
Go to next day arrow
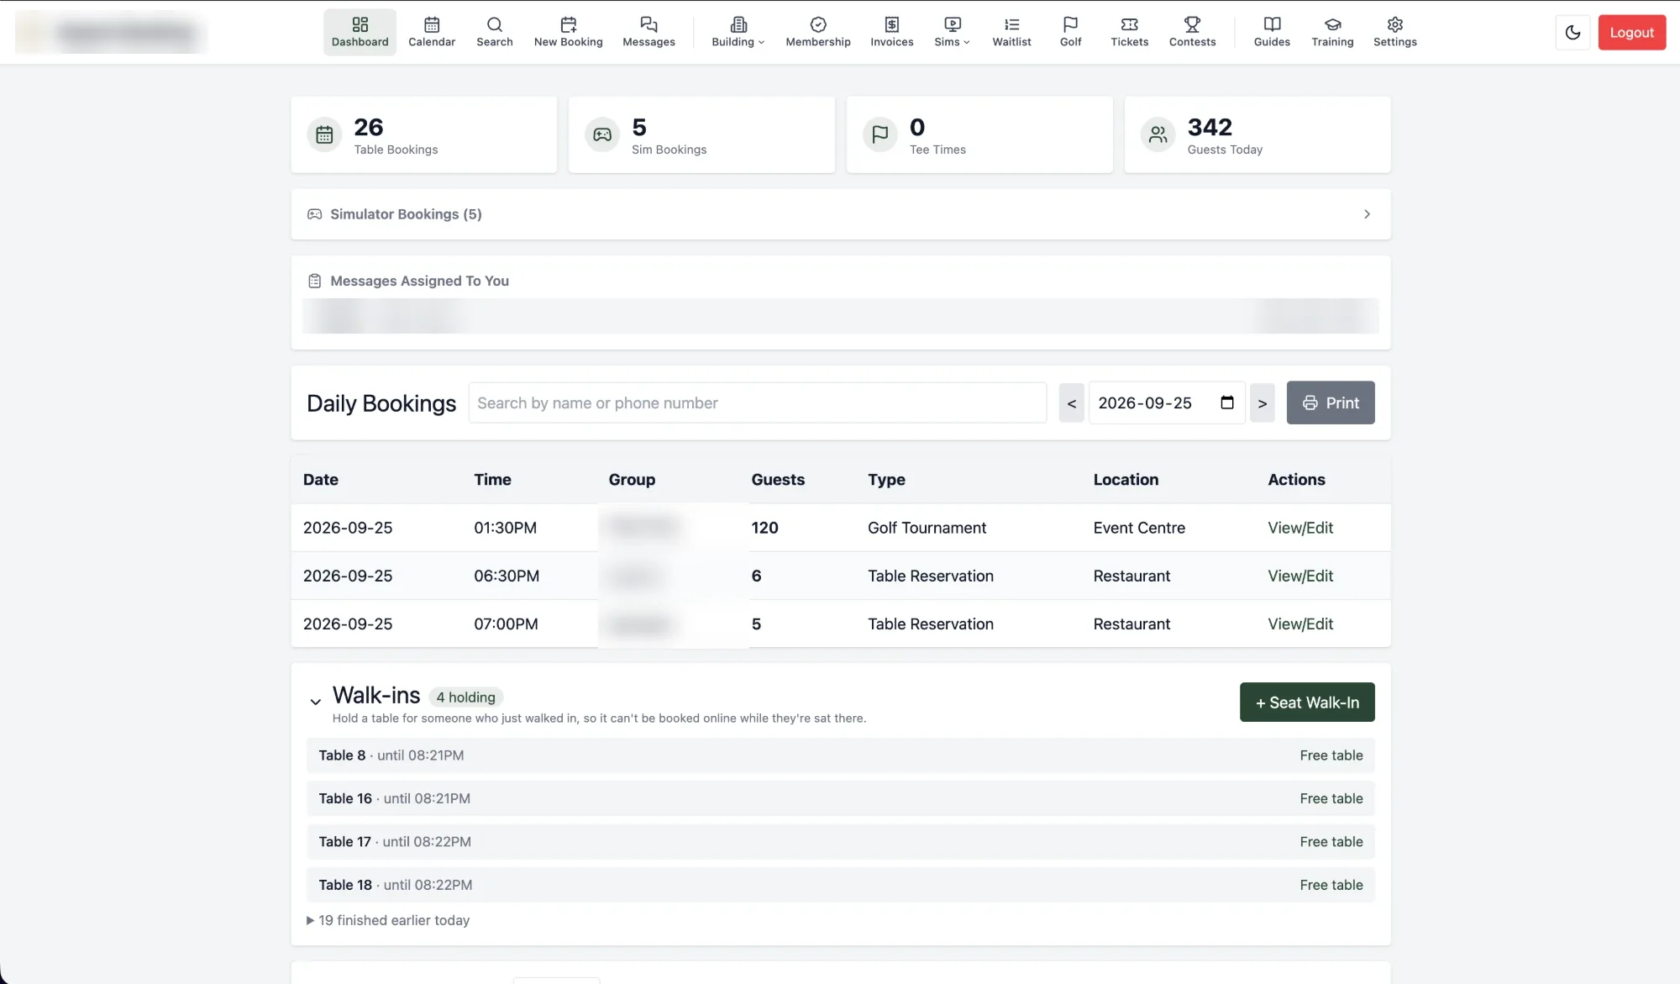click(1262, 403)
